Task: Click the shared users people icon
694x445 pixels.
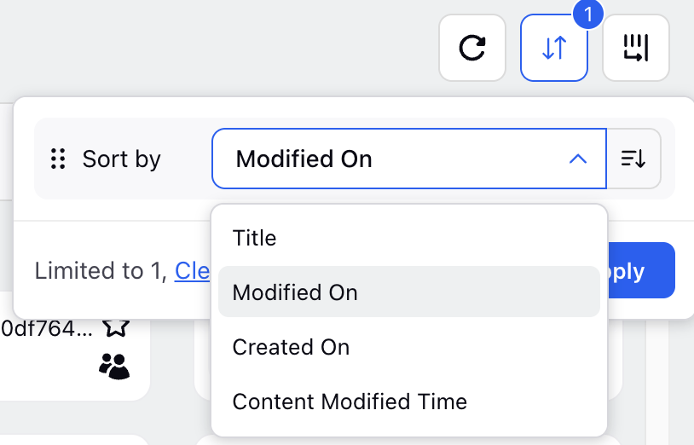Action: tap(114, 367)
